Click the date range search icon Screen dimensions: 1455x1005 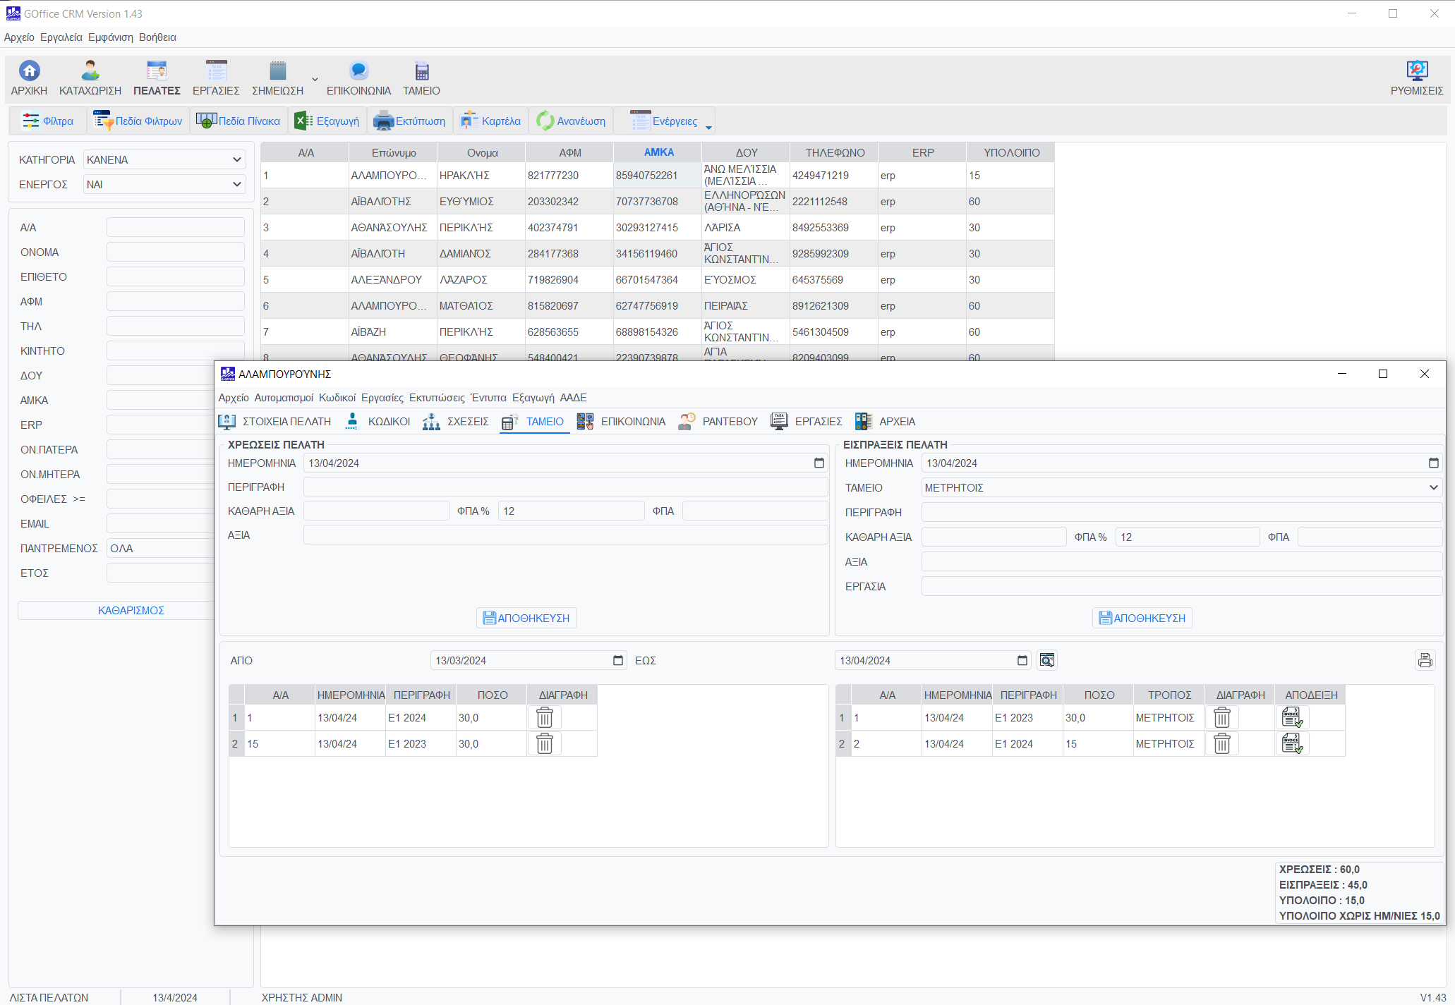coord(1047,660)
